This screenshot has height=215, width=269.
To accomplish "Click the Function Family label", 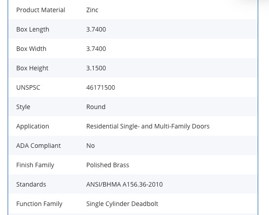I will [39, 204].
